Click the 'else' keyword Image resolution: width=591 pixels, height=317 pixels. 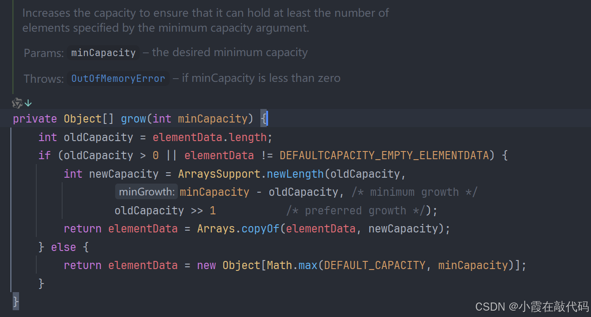point(63,247)
